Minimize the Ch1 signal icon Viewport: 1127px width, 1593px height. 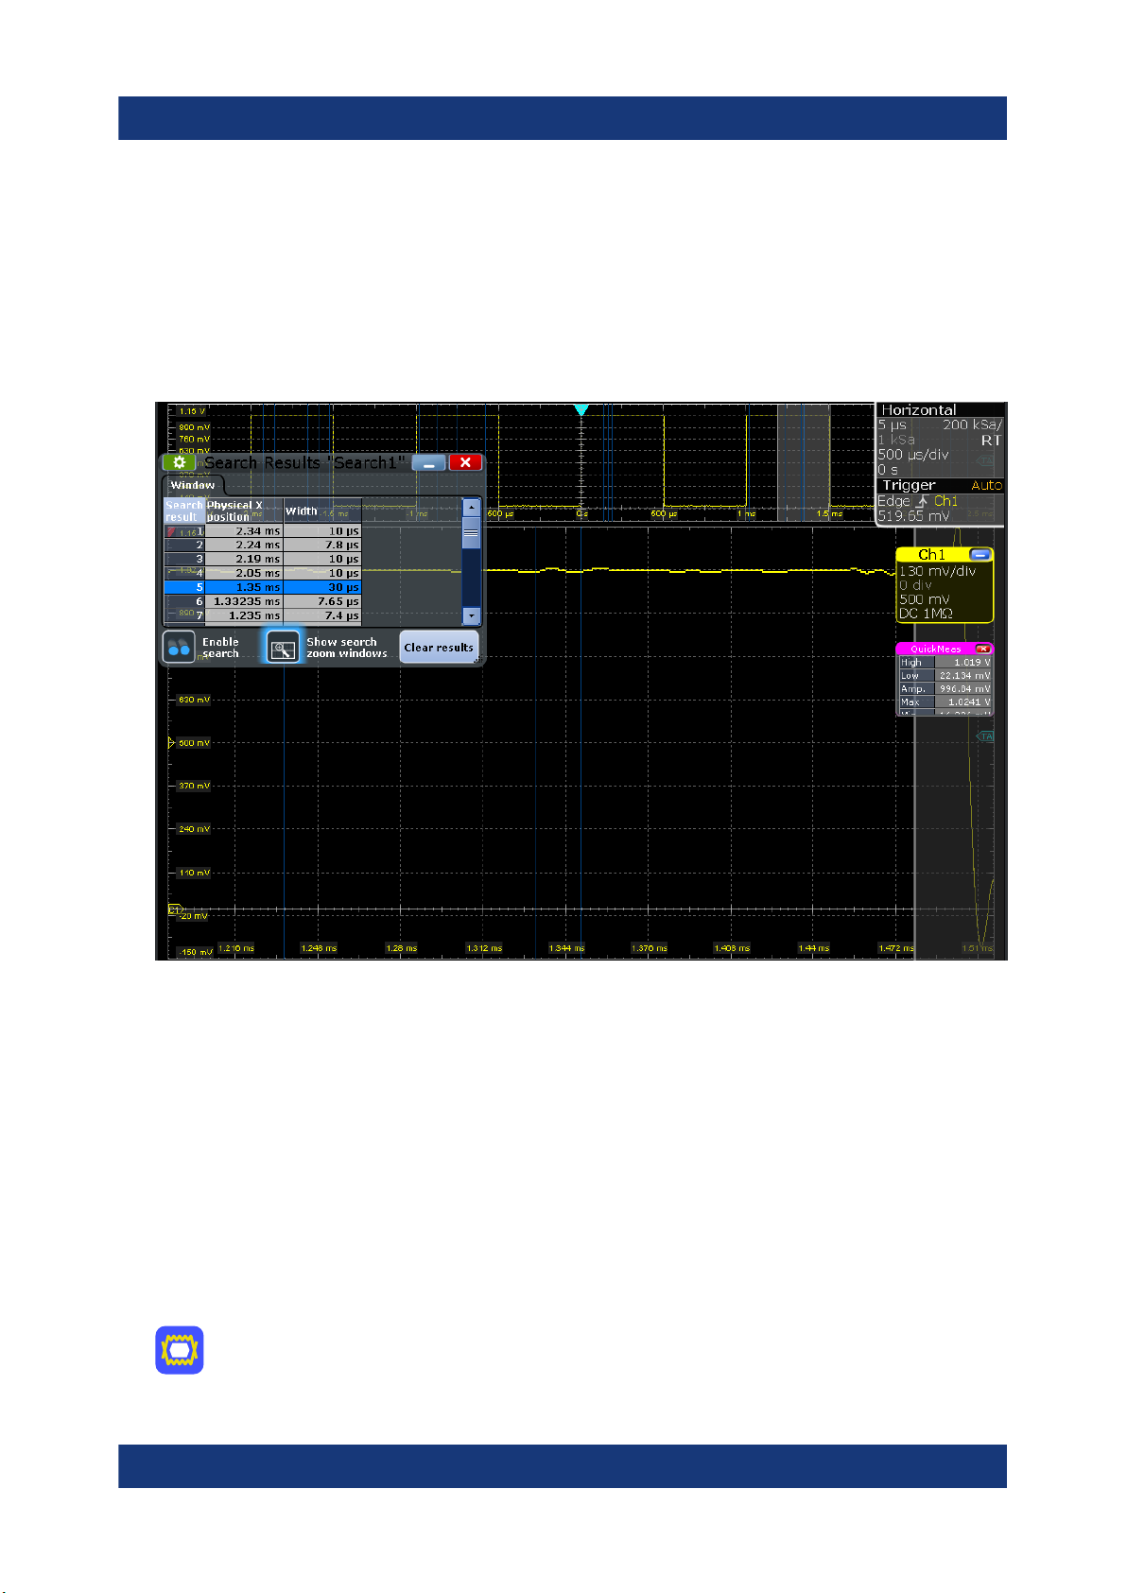click(980, 555)
